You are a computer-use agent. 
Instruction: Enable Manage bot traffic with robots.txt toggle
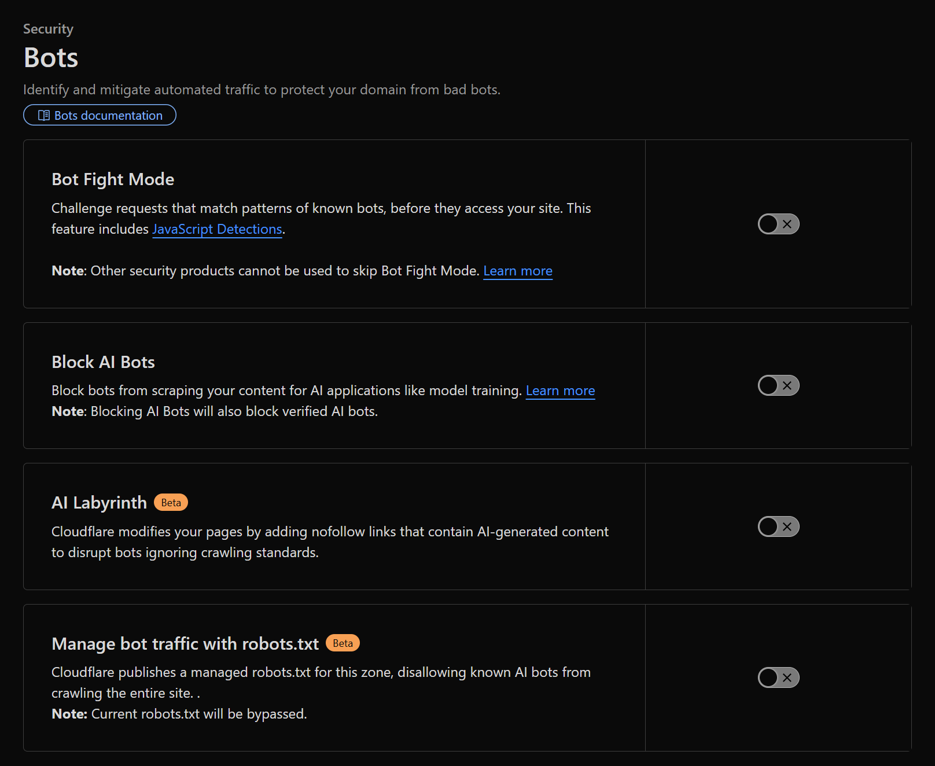click(778, 677)
